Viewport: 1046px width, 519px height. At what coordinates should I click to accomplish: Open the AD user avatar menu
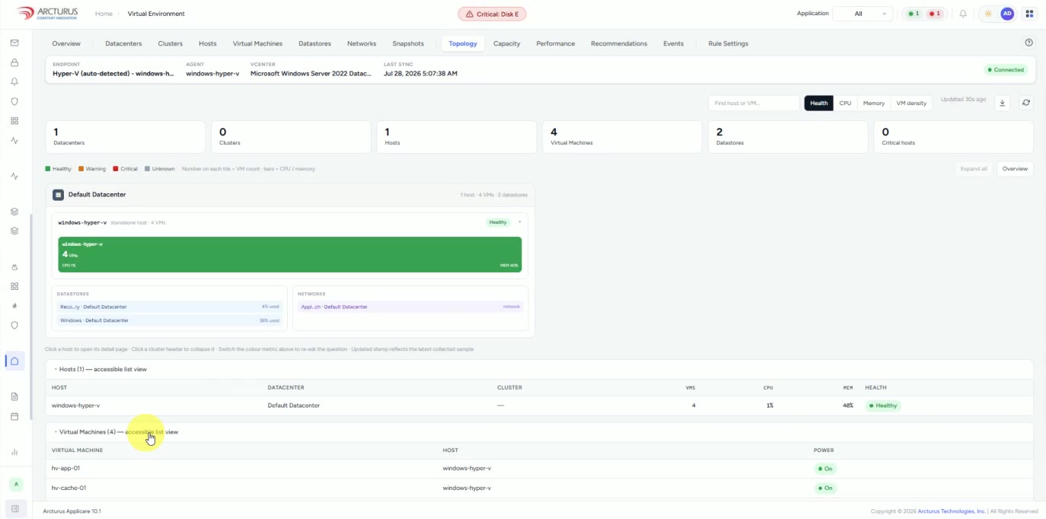pos(1007,14)
